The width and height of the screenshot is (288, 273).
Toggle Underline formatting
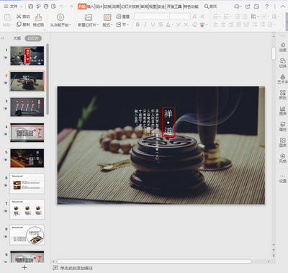(153, 24)
